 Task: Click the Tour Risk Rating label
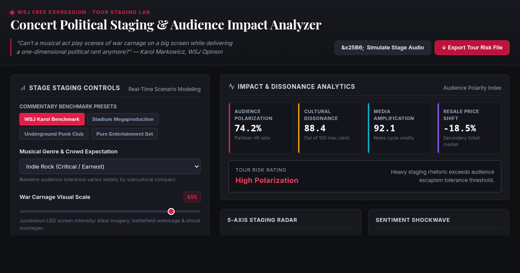tap(261, 170)
